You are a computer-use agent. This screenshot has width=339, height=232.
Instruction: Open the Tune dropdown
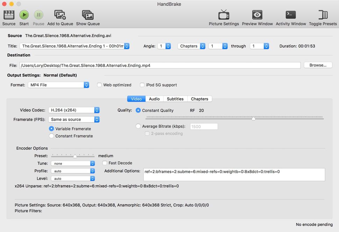pyautogui.click(x=73, y=163)
